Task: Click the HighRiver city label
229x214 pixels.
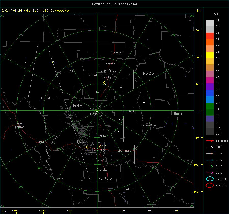Action: [106, 179]
